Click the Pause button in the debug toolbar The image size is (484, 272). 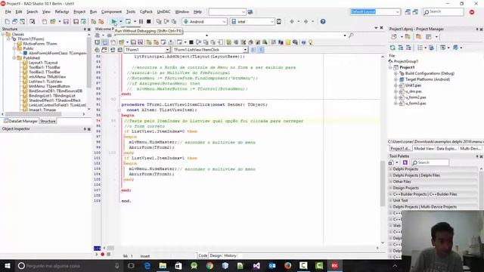(x=141, y=22)
